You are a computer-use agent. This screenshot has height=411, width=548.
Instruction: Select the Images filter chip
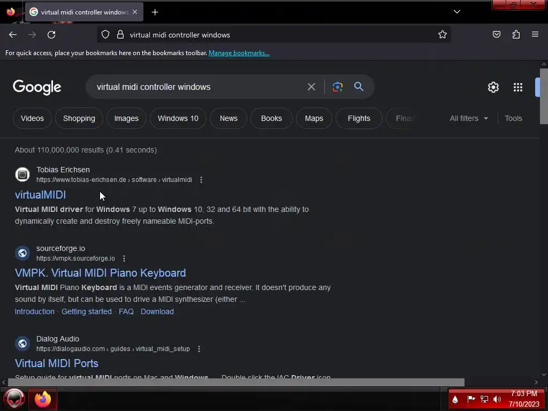coord(126,118)
